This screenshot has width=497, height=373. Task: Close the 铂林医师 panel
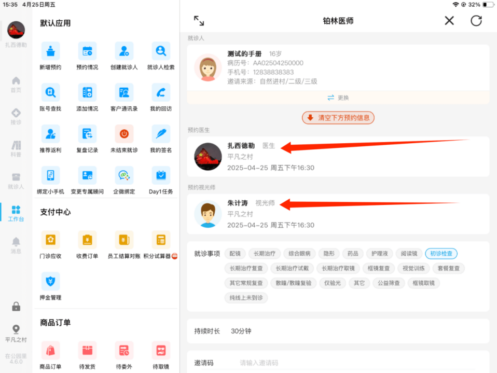pyautogui.click(x=449, y=21)
